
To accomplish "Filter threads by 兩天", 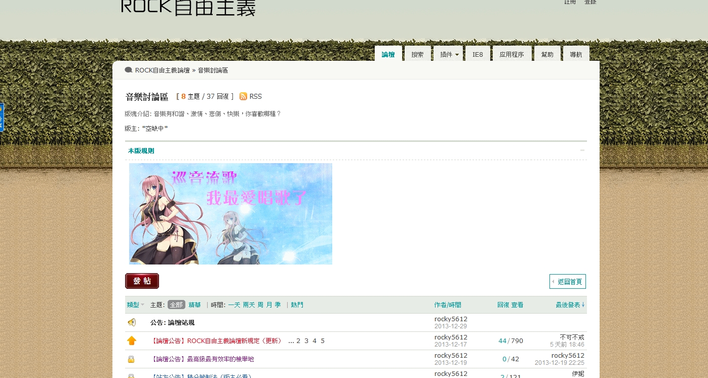I will click(249, 305).
